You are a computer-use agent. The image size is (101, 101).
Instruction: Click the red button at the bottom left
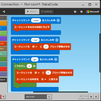click(x=1, y=97)
